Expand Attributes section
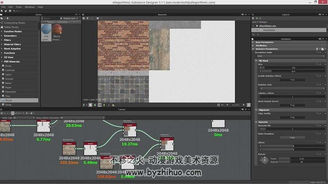 (253, 45)
